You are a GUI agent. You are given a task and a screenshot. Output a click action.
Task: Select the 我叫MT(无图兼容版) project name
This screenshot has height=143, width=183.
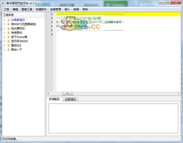pyautogui.click(x=23, y=24)
